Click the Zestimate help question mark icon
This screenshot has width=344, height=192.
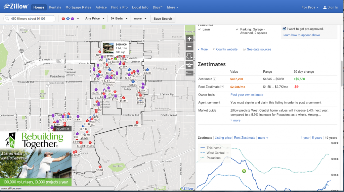pos(215,79)
